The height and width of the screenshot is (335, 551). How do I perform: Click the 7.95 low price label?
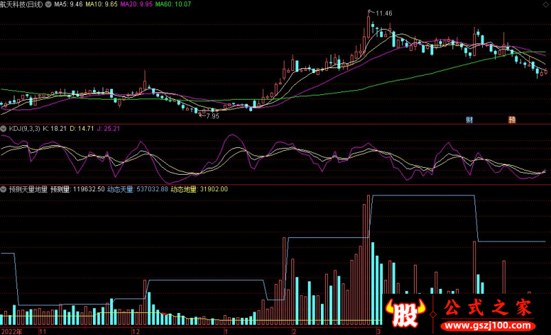(213, 116)
